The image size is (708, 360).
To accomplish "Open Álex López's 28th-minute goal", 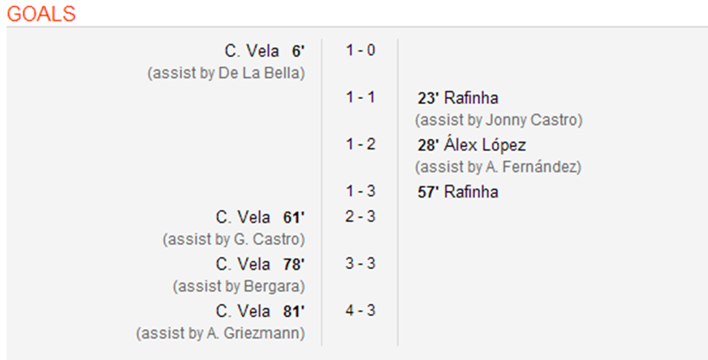I will pyautogui.click(x=472, y=145).
